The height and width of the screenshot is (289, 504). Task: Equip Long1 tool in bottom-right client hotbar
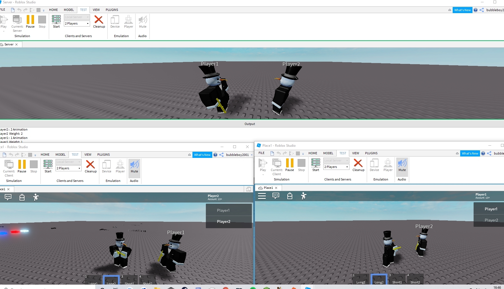tap(361, 279)
